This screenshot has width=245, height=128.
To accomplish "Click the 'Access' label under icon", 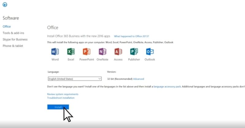I will click(x=118, y=59).
